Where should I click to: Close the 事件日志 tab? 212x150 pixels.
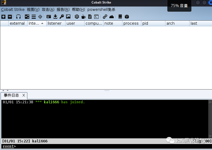pyautogui.click(x=24, y=95)
